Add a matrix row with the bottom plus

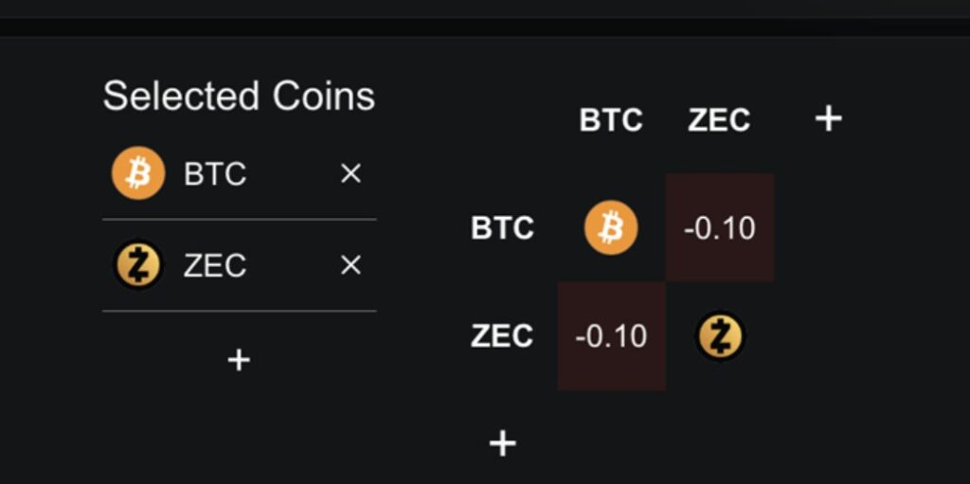tap(502, 443)
